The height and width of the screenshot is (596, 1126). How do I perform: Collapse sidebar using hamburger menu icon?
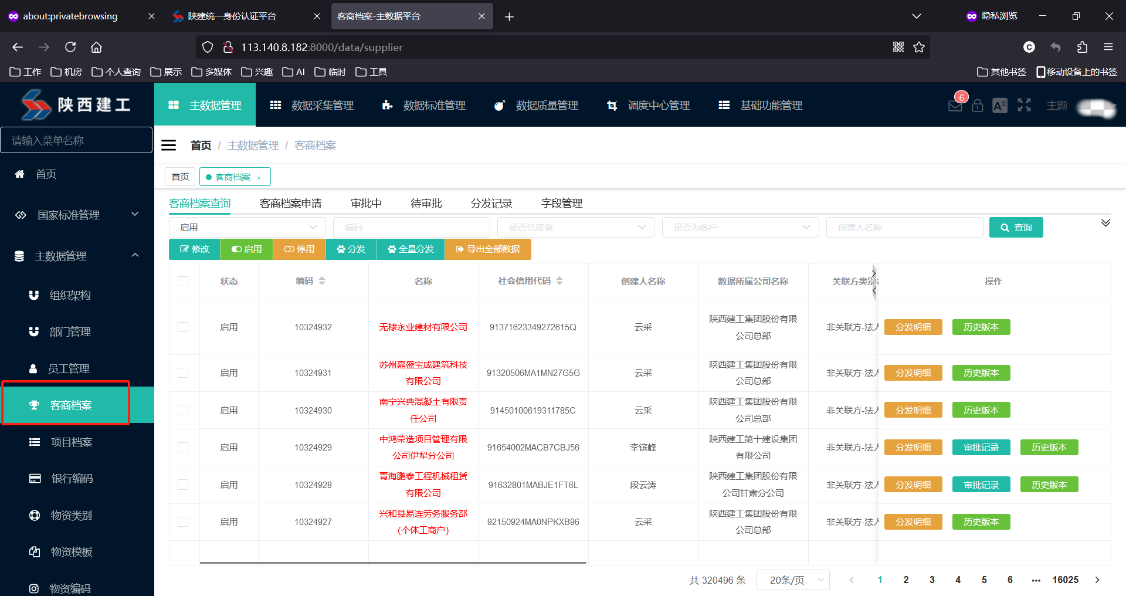[169, 145]
